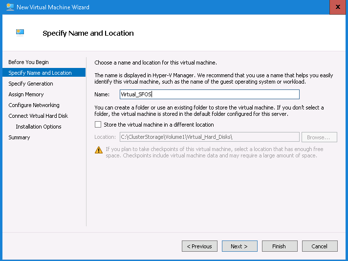Select the Specify Name and Location step
348x261 pixels.
pos(40,73)
